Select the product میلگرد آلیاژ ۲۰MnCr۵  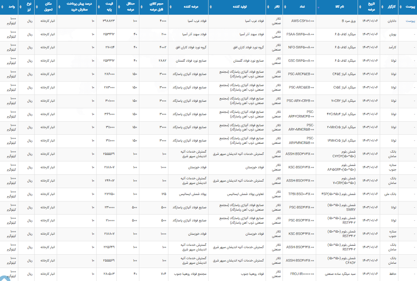(341, 127)
